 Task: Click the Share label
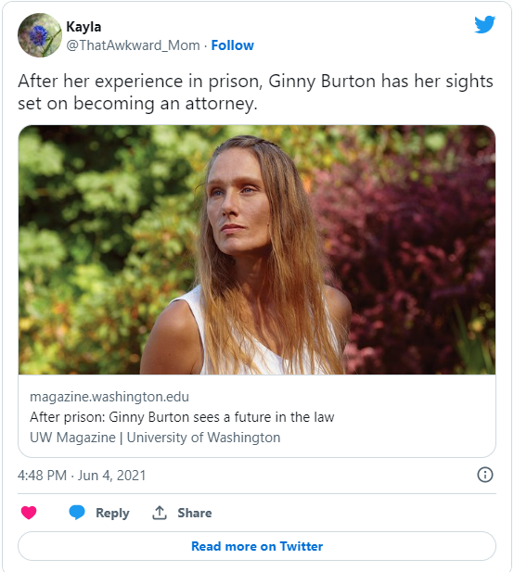[x=195, y=513]
